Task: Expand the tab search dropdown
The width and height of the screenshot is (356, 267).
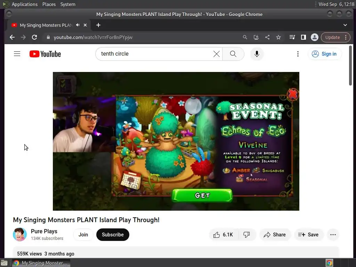Action: pyautogui.click(x=345, y=25)
